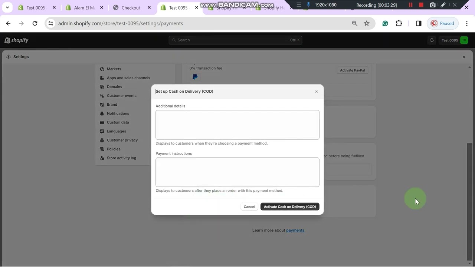Focus the Additional details text area
The width and height of the screenshot is (475, 267).
[x=237, y=125]
